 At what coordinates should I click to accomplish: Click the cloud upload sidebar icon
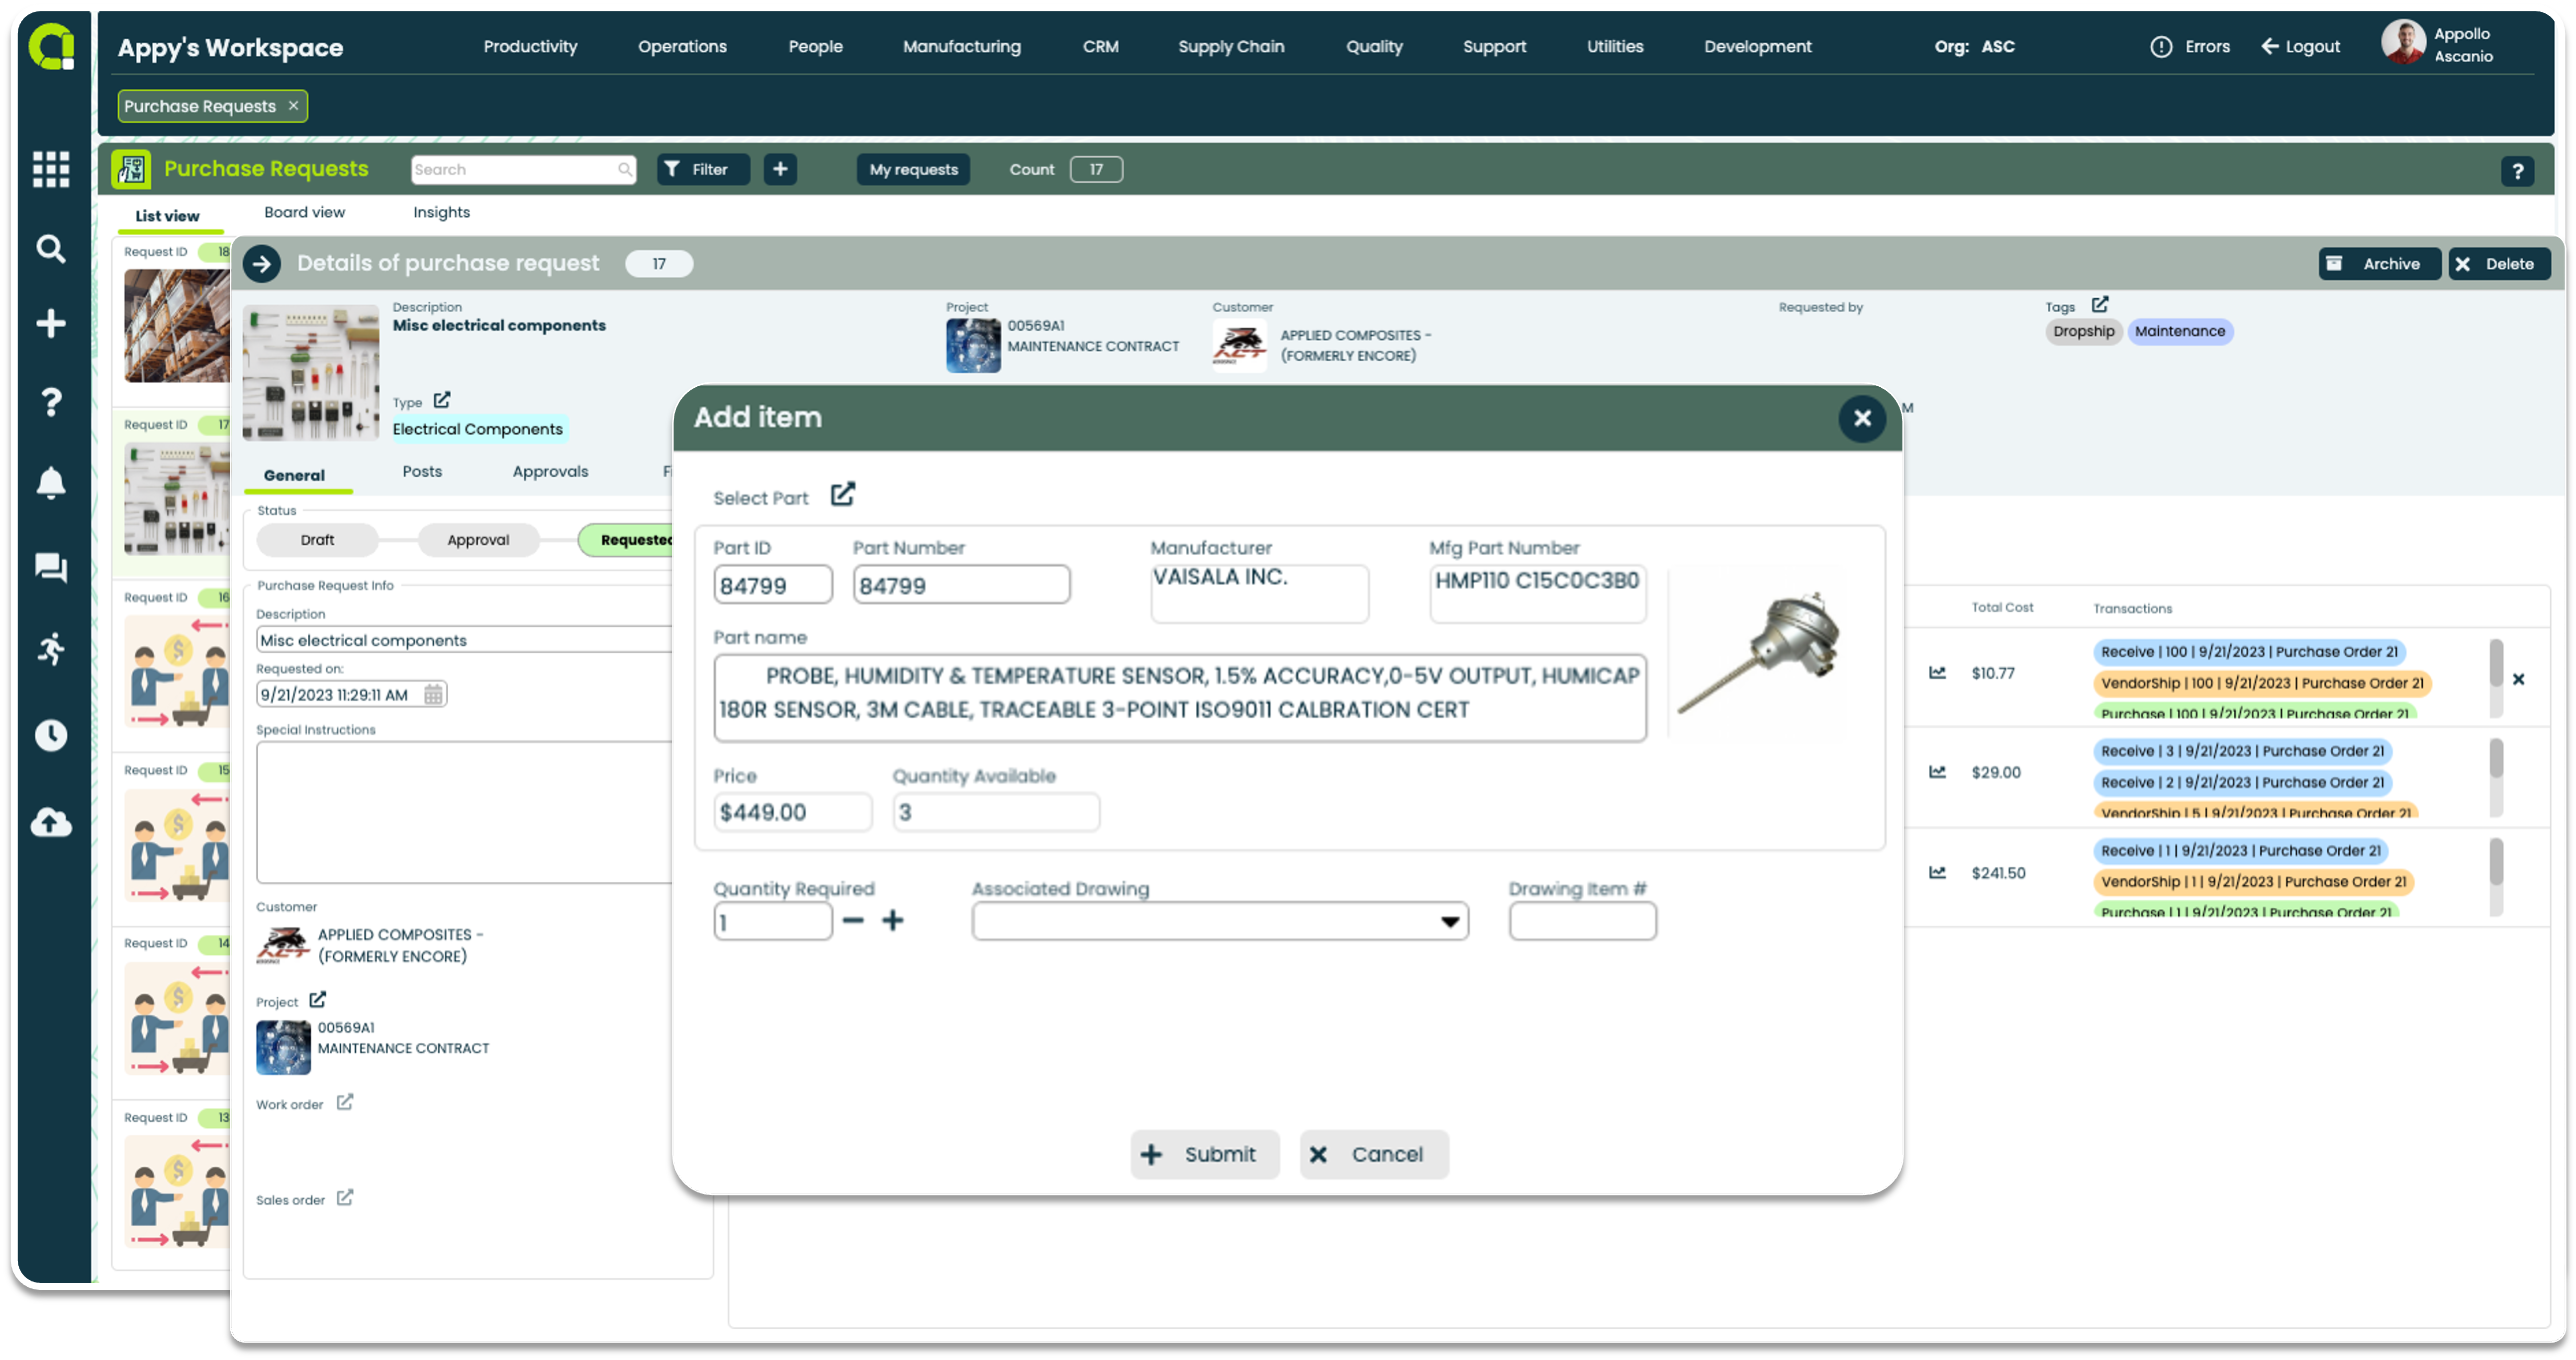coord(51,821)
